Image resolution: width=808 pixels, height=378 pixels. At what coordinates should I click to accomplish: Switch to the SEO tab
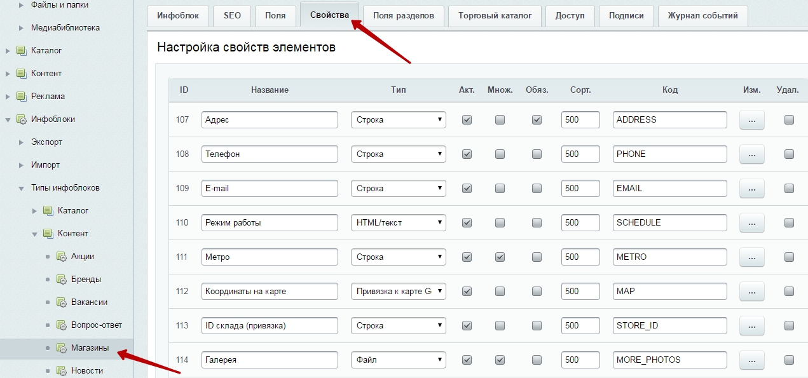tap(232, 16)
